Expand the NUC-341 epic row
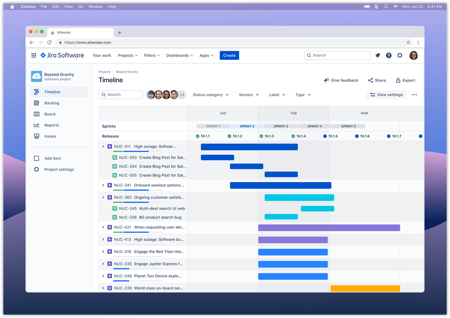450x318 pixels. point(103,185)
